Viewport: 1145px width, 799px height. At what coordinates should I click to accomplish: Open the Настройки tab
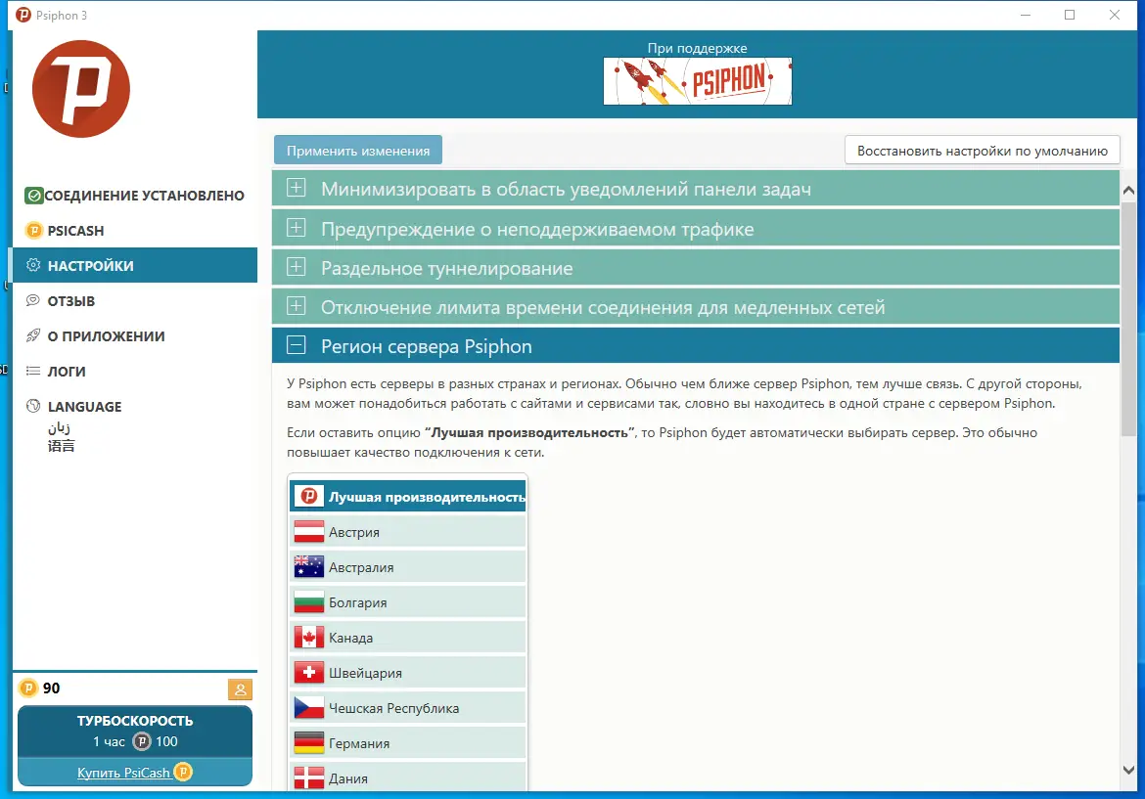click(134, 265)
